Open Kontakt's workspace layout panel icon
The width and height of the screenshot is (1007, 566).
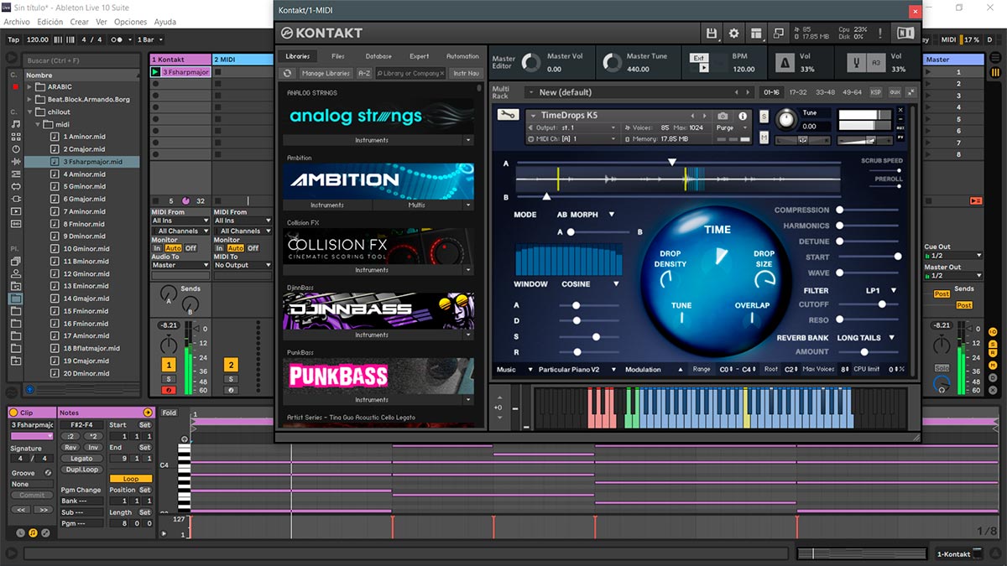coord(756,33)
